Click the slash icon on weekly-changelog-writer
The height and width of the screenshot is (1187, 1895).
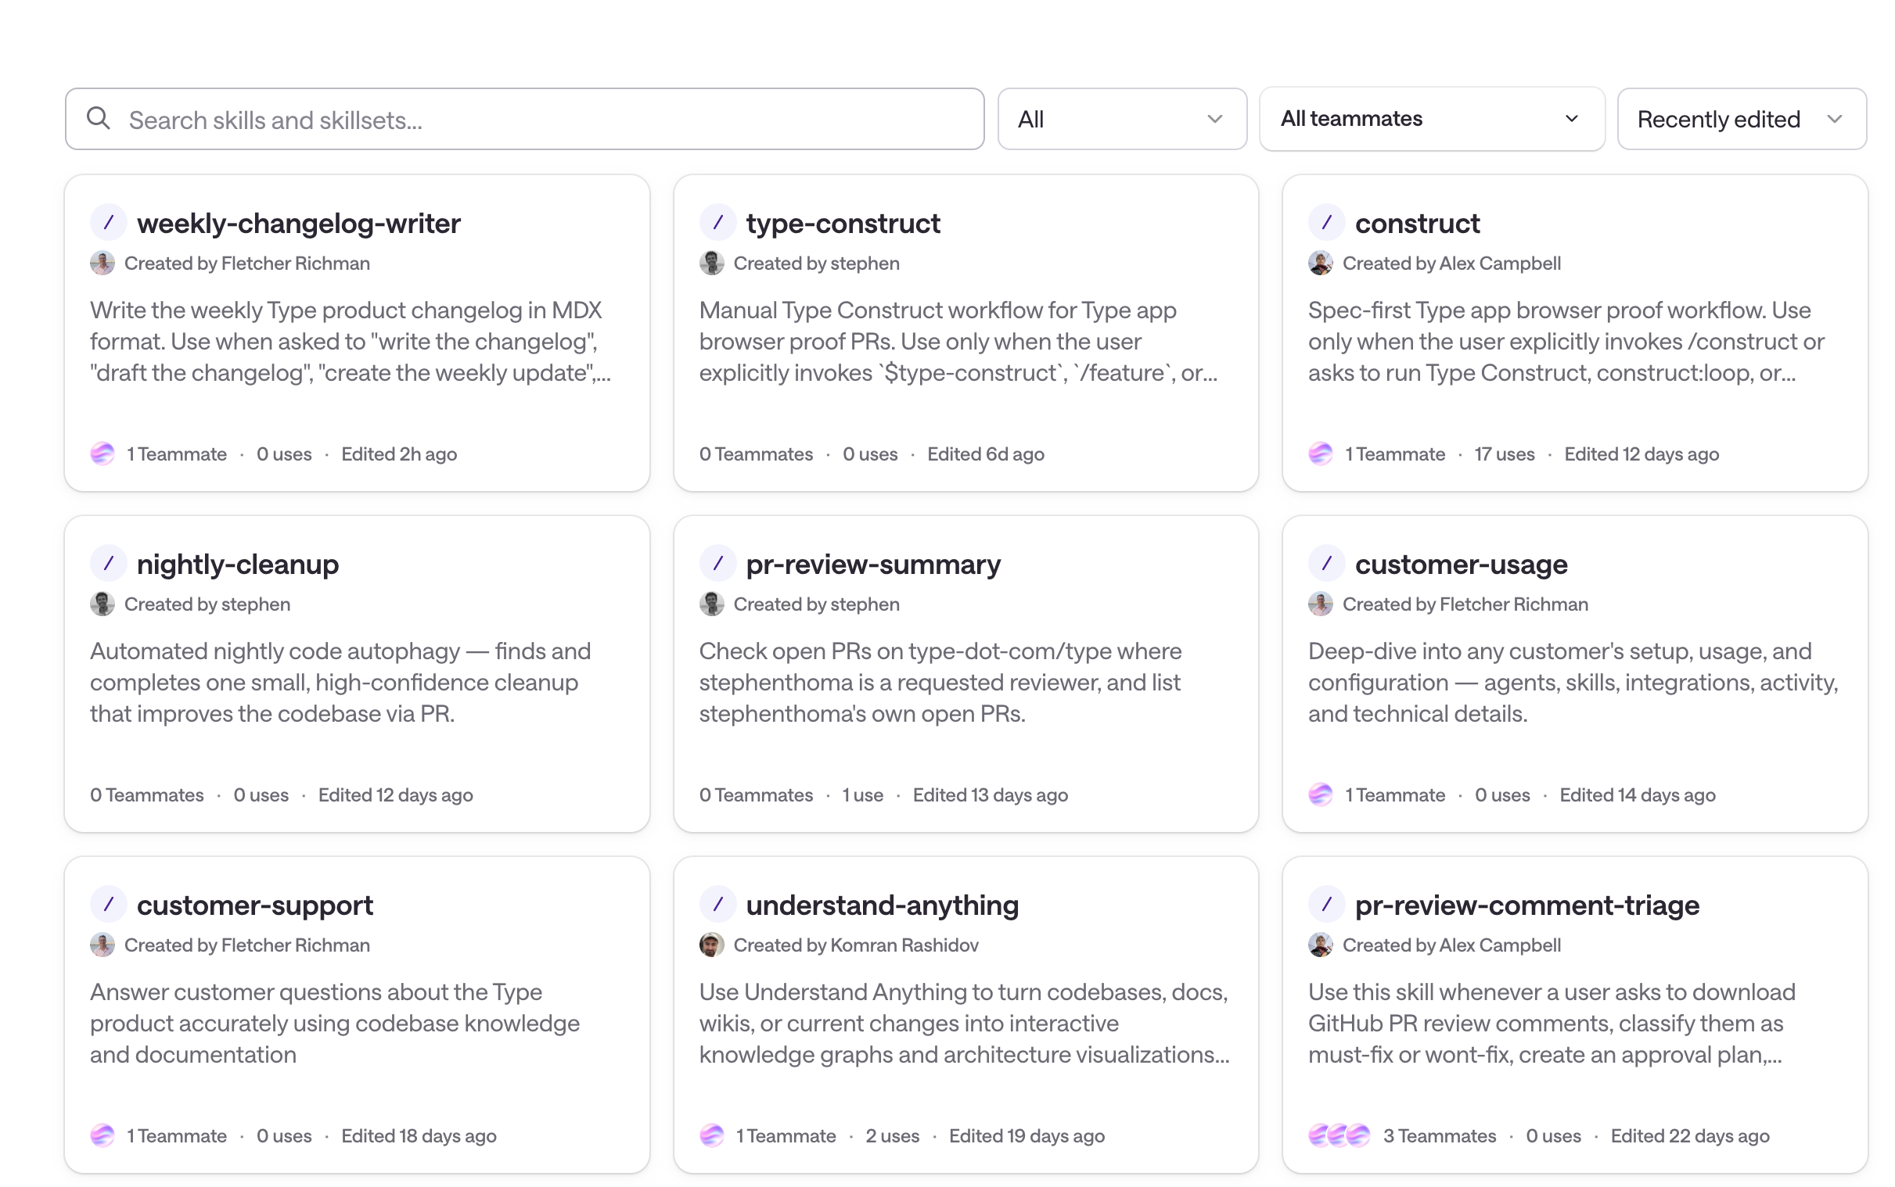click(109, 223)
